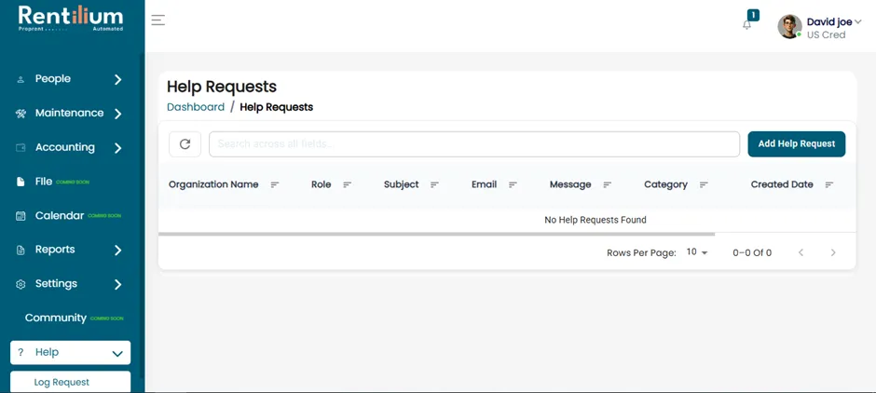Toggle the hamburger sidebar menu icon

pyautogui.click(x=158, y=20)
